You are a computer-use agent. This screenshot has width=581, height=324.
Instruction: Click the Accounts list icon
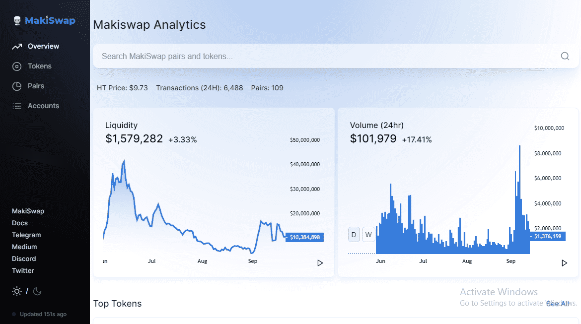click(x=17, y=106)
